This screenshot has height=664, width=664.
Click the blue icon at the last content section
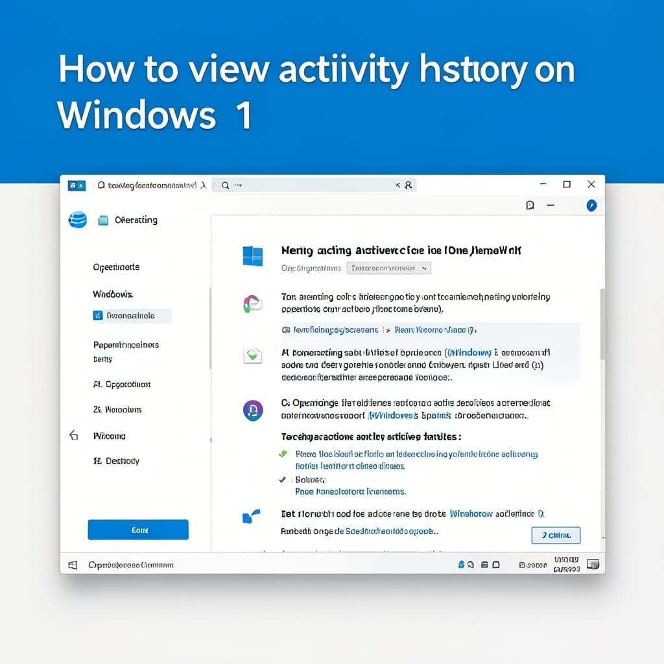pyautogui.click(x=252, y=516)
